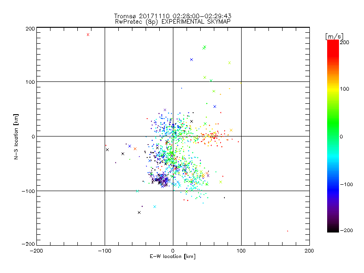The height and width of the screenshot is (273, 364).
Task: Click the cyan X marker near -130 km south
Action: (x=155, y=207)
